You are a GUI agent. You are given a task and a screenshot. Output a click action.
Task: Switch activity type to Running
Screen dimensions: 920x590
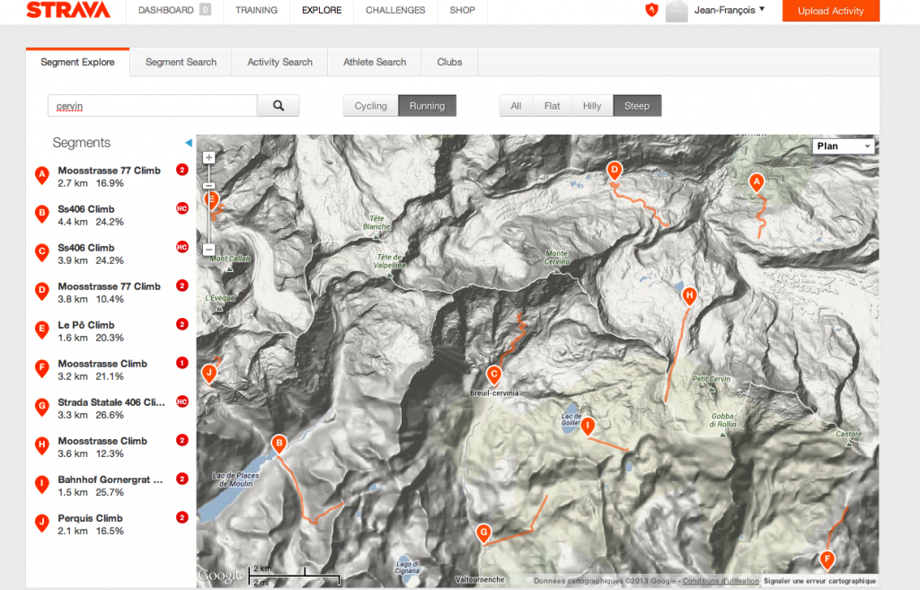(x=427, y=106)
